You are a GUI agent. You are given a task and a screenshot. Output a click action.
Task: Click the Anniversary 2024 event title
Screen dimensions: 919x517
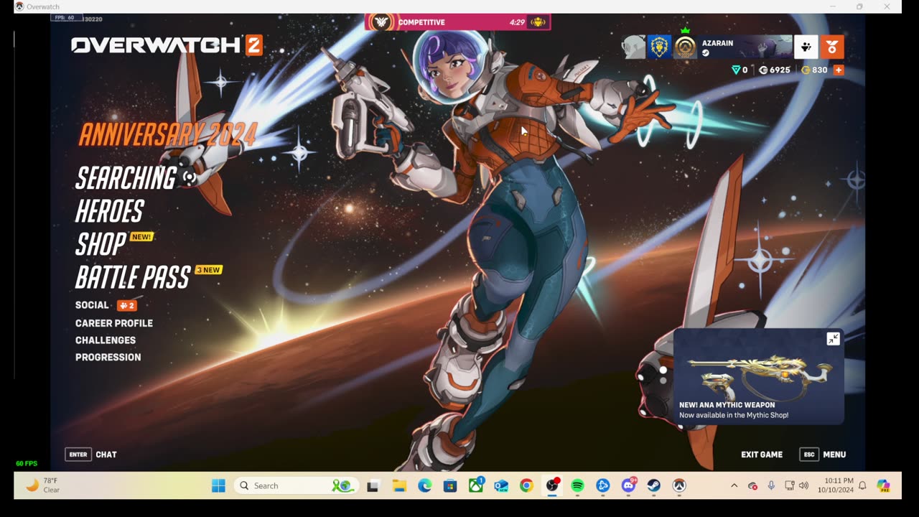[x=167, y=134]
